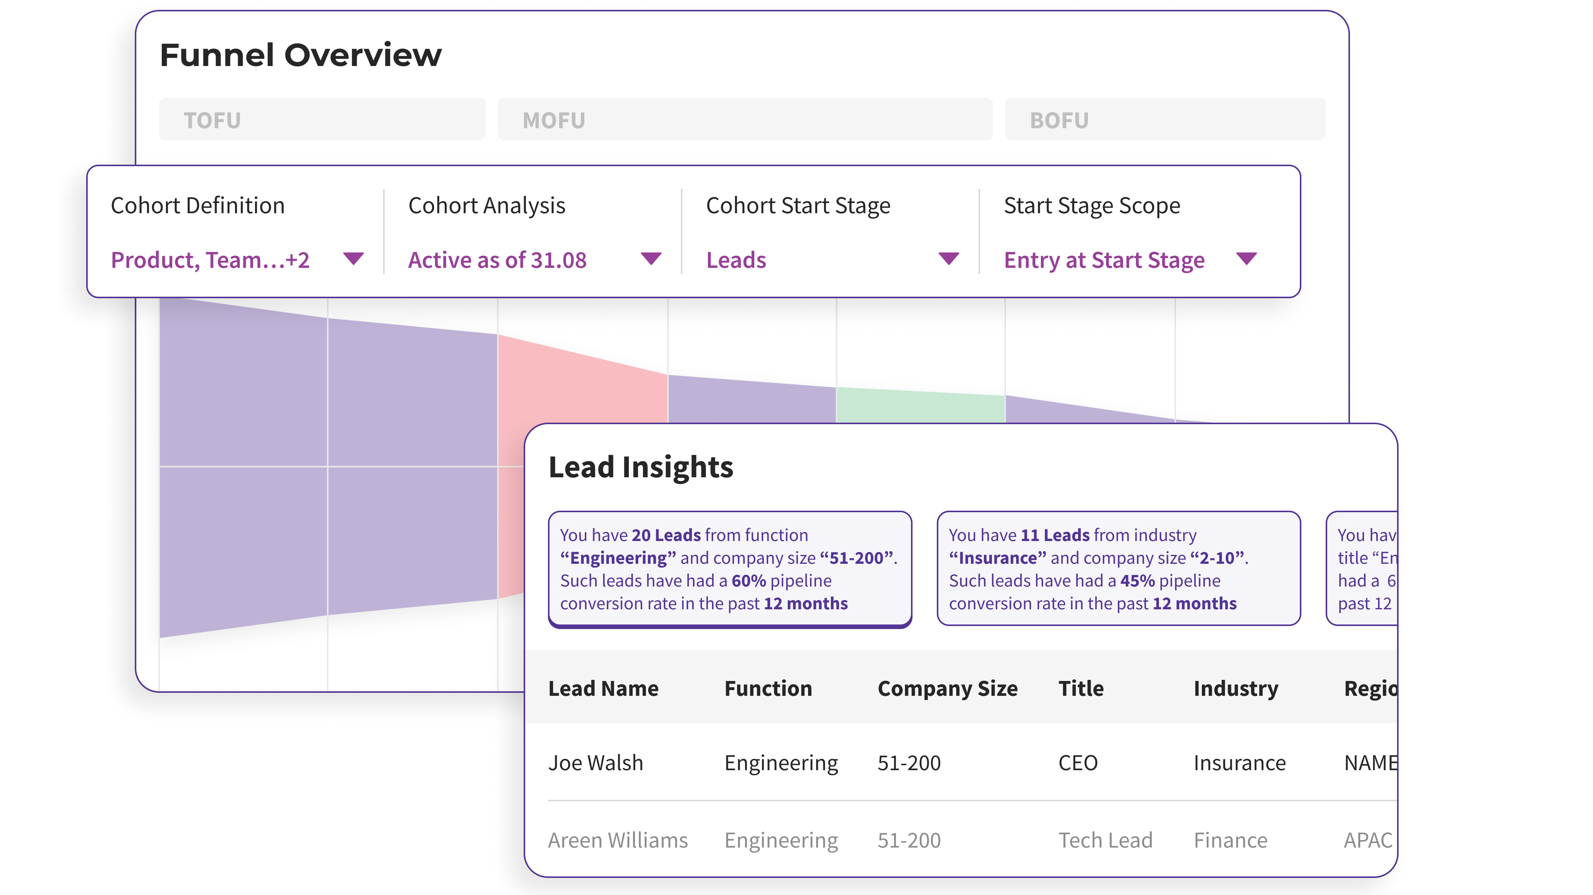Screen dimensions: 1593x895
Task: Select the Joe Walsh lead row
Action: tap(595, 763)
